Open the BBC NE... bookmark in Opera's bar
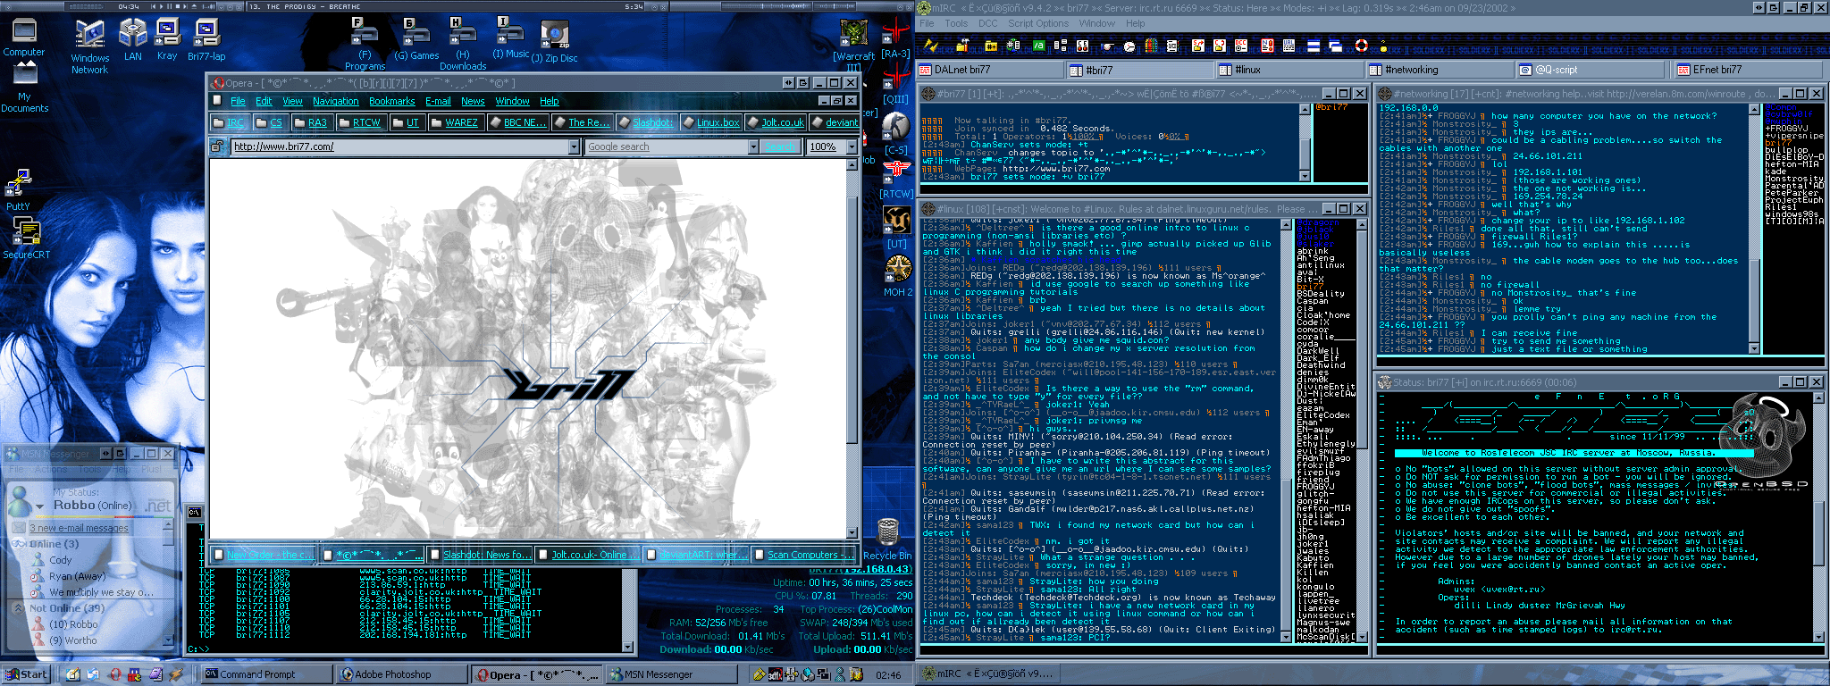The image size is (1830, 686). coord(516,122)
